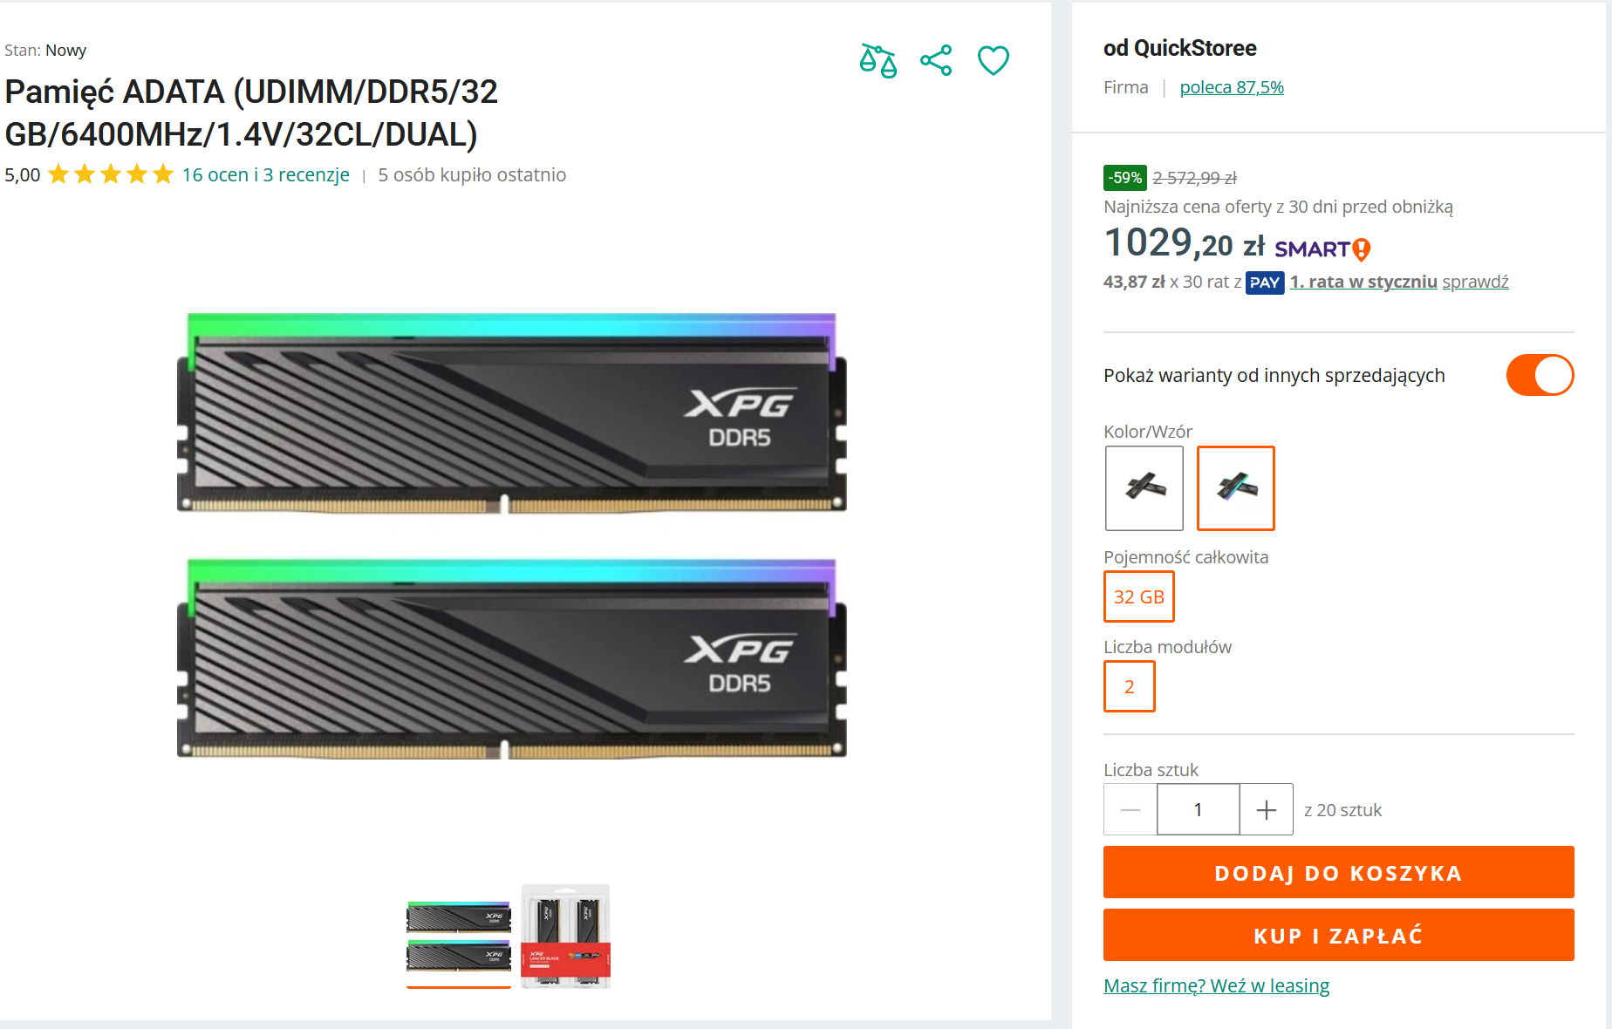
Task: Increase quantity with plus button
Action: pos(1267,810)
